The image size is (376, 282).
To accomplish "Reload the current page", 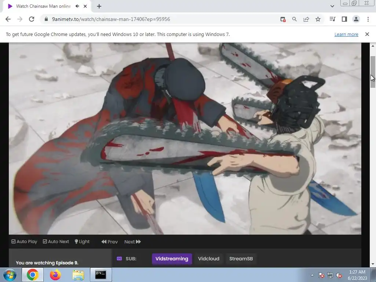I will coord(32,19).
